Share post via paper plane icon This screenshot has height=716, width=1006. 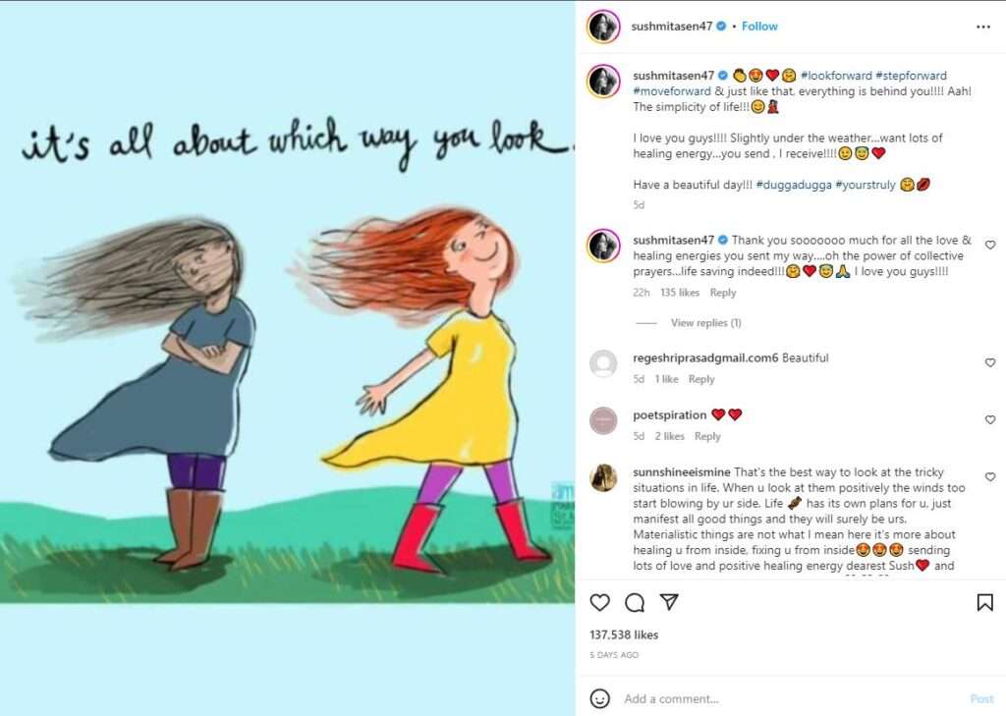(x=669, y=602)
